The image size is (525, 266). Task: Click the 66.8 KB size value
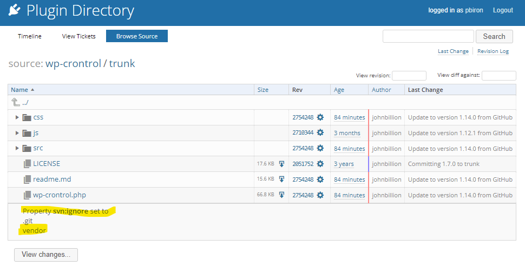click(x=266, y=195)
